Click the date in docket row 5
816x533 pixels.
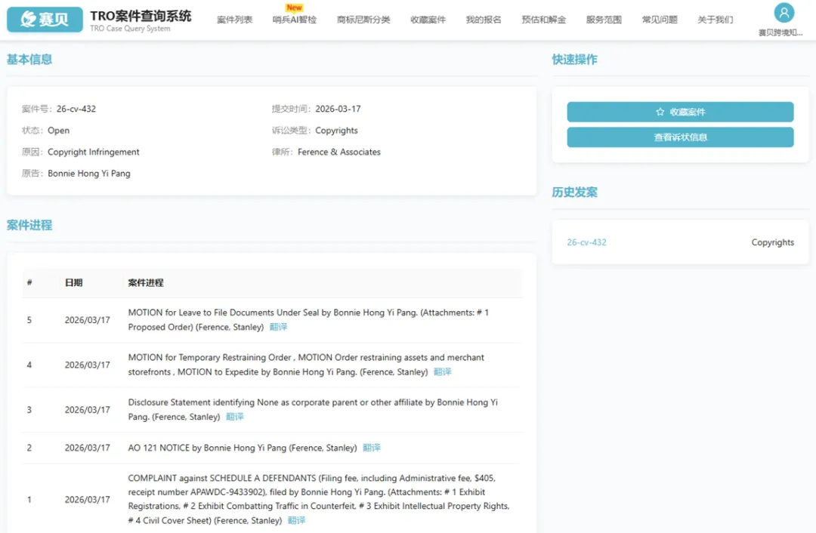[88, 320]
